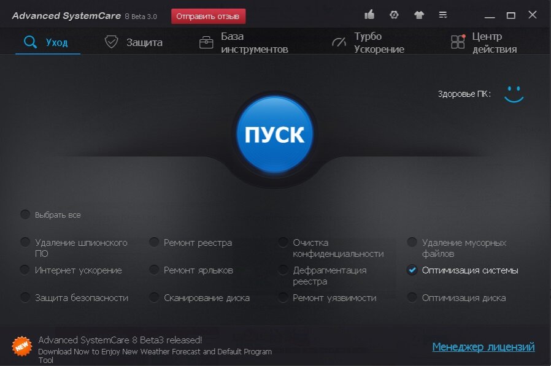Viewport: 551px width, 366px height.
Task: Enable the Защита безопасности checkbox
Action: pyautogui.click(x=25, y=297)
